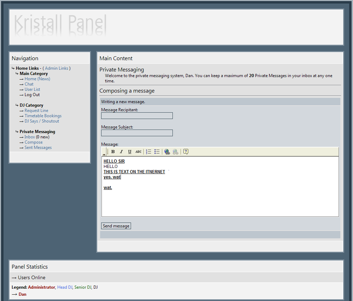Apply strikethrough using the ABC icon
This screenshot has height=301, width=353.
138,152
